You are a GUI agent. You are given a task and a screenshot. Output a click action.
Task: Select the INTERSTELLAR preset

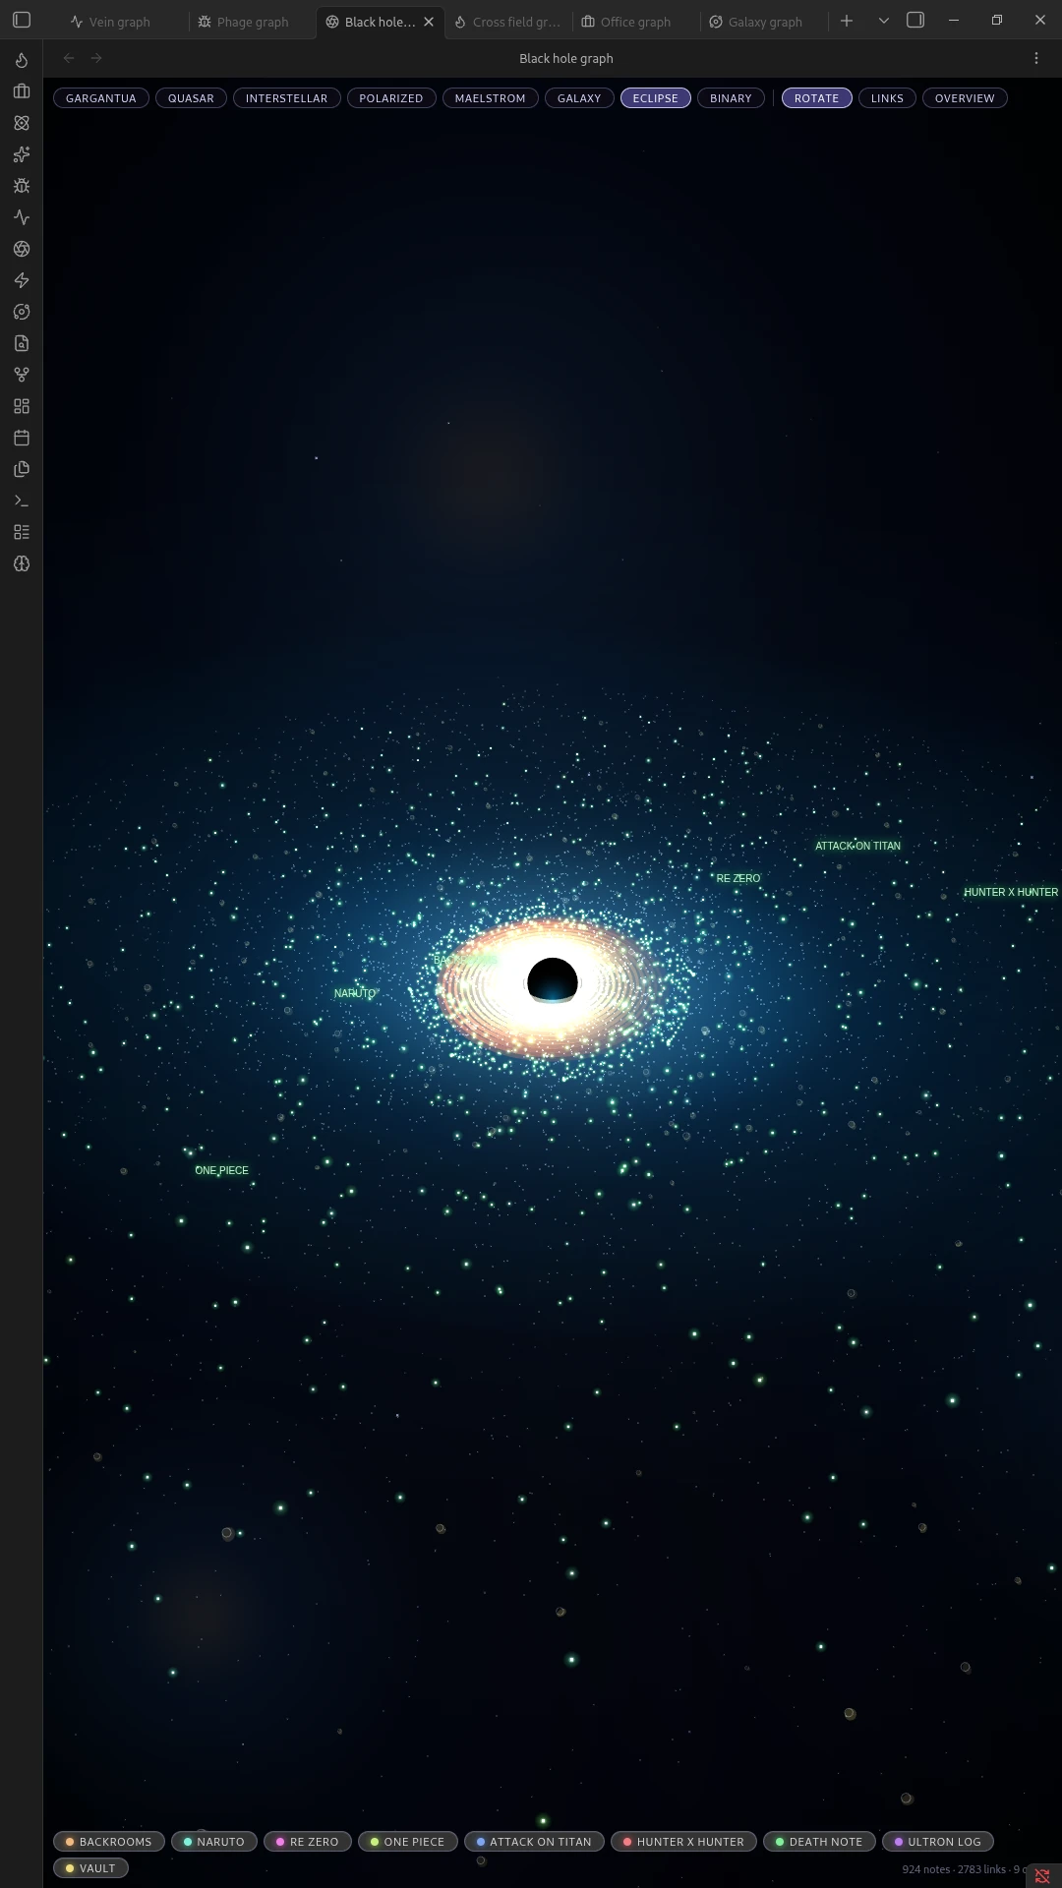pyautogui.click(x=286, y=98)
